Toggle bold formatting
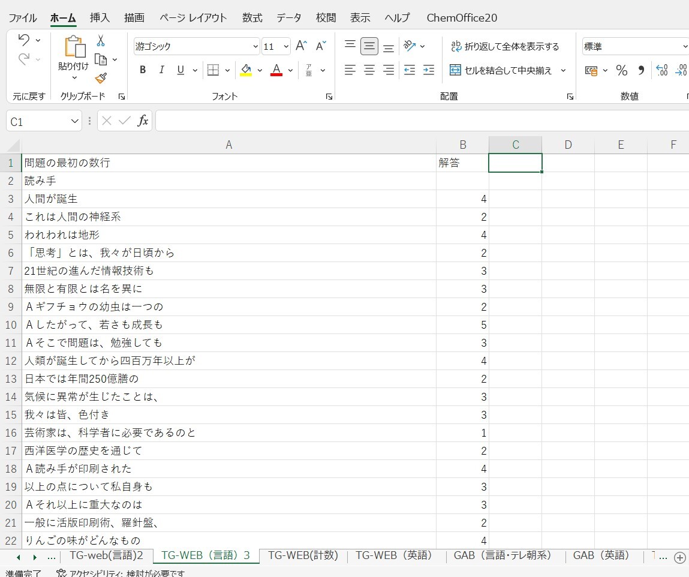Viewport: 689px width, 577px height. click(x=143, y=70)
